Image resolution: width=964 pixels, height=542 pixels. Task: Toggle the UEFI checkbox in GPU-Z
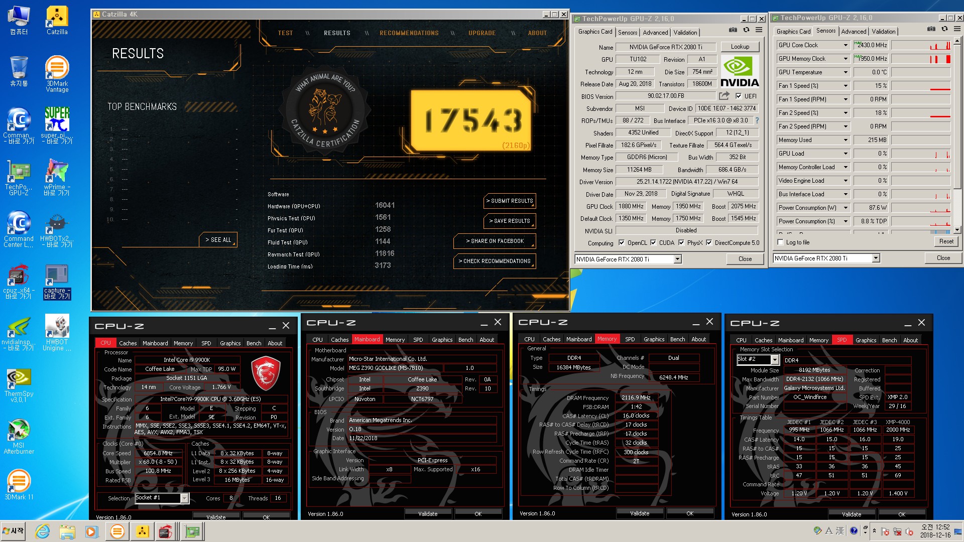[739, 96]
